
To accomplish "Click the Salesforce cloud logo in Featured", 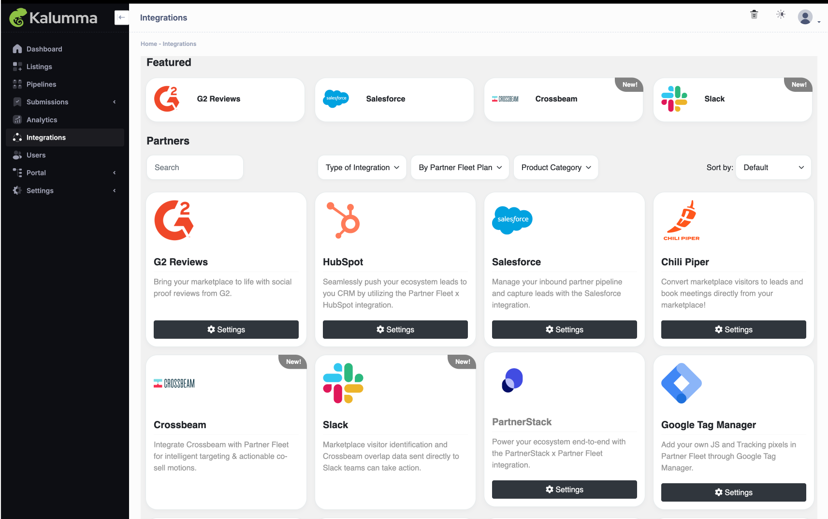I will (x=336, y=99).
